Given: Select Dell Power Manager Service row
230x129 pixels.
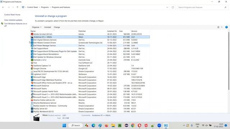Looking at the screenshot, I should tap(90, 46).
